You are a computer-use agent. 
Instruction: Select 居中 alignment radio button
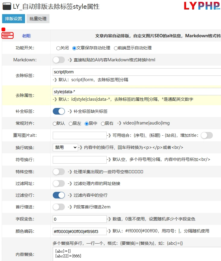pyautogui.click(x=87, y=124)
